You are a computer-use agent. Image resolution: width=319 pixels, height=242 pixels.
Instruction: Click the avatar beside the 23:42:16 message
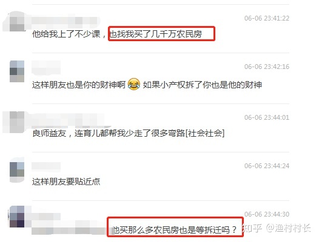[x=17, y=71]
